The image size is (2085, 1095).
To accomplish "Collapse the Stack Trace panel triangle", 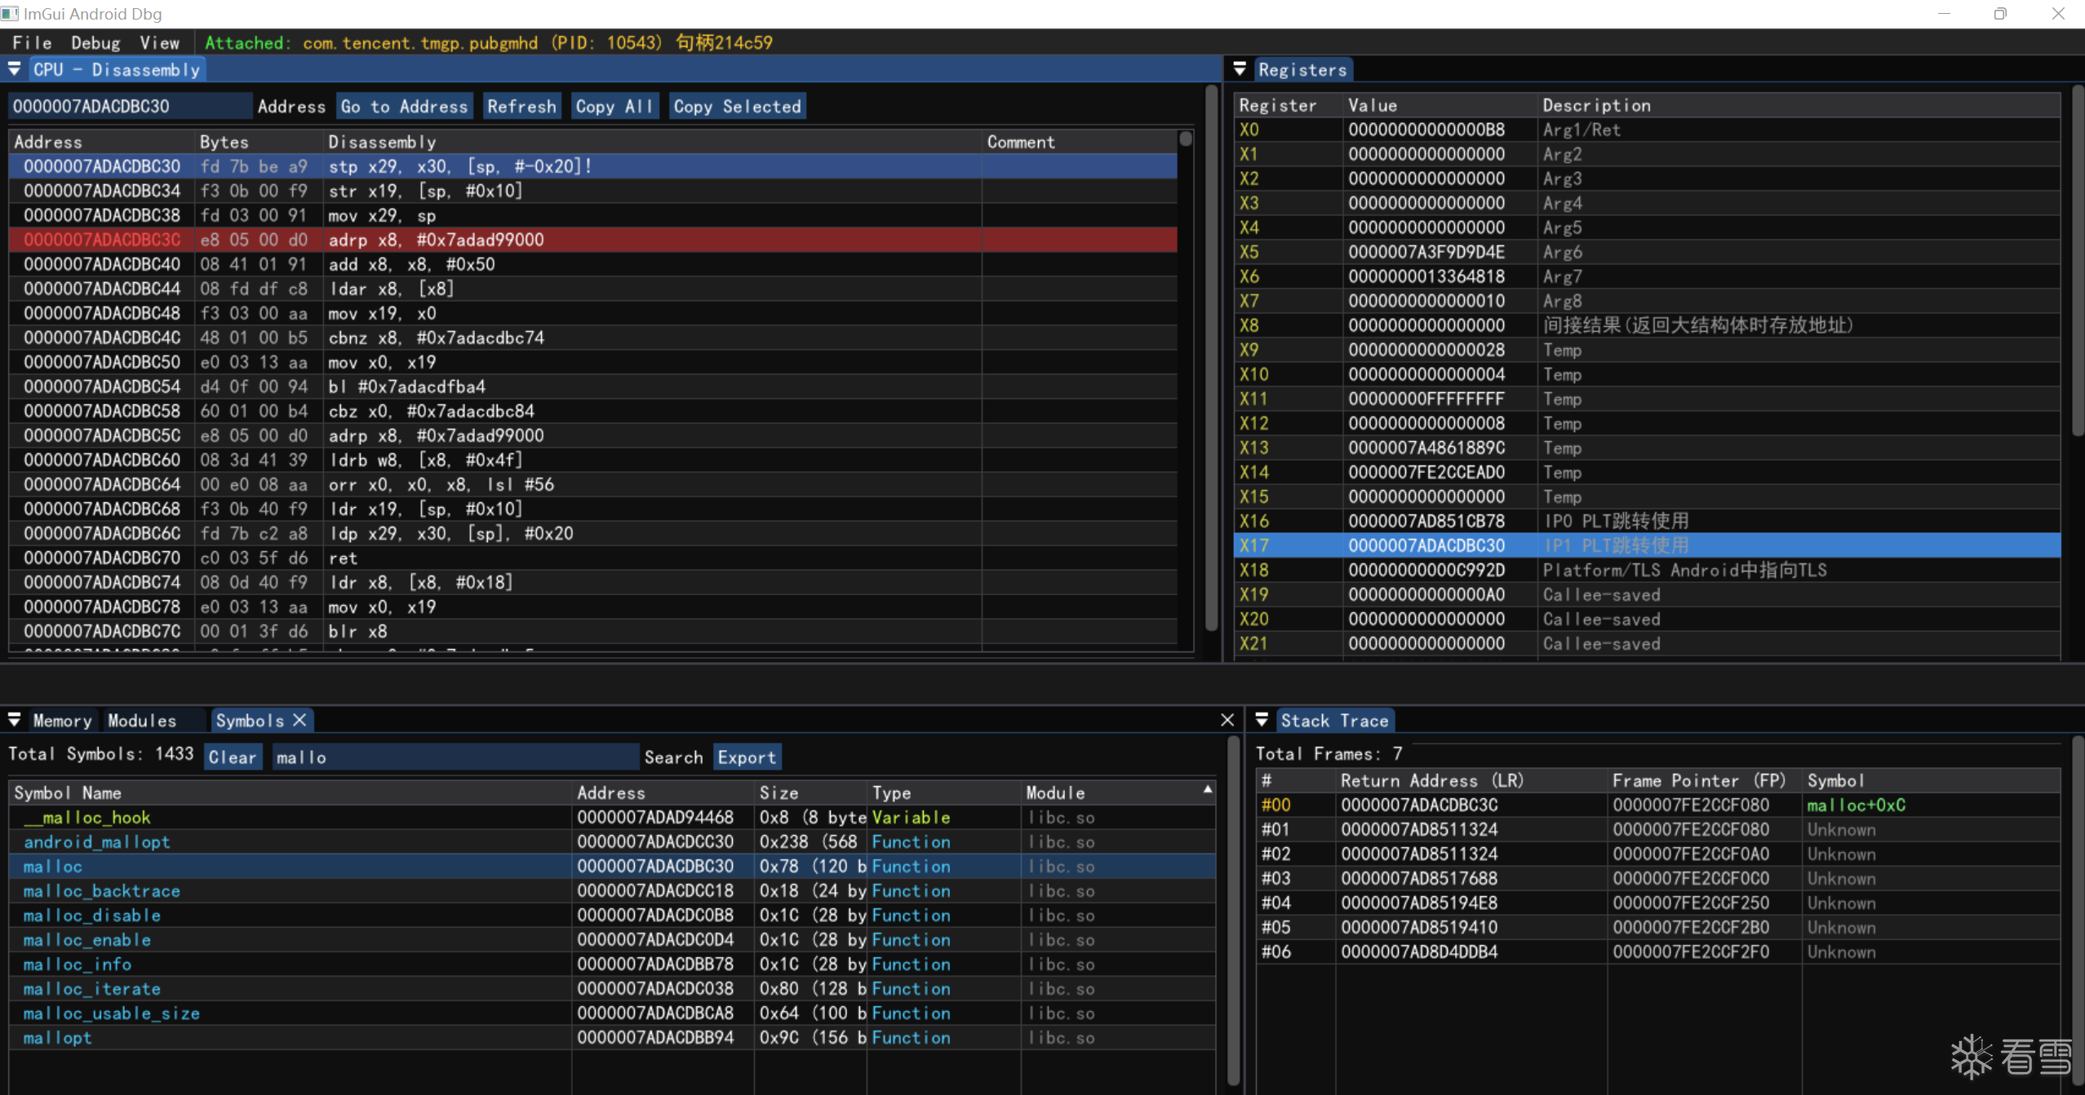I will click(x=1262, y=719).
